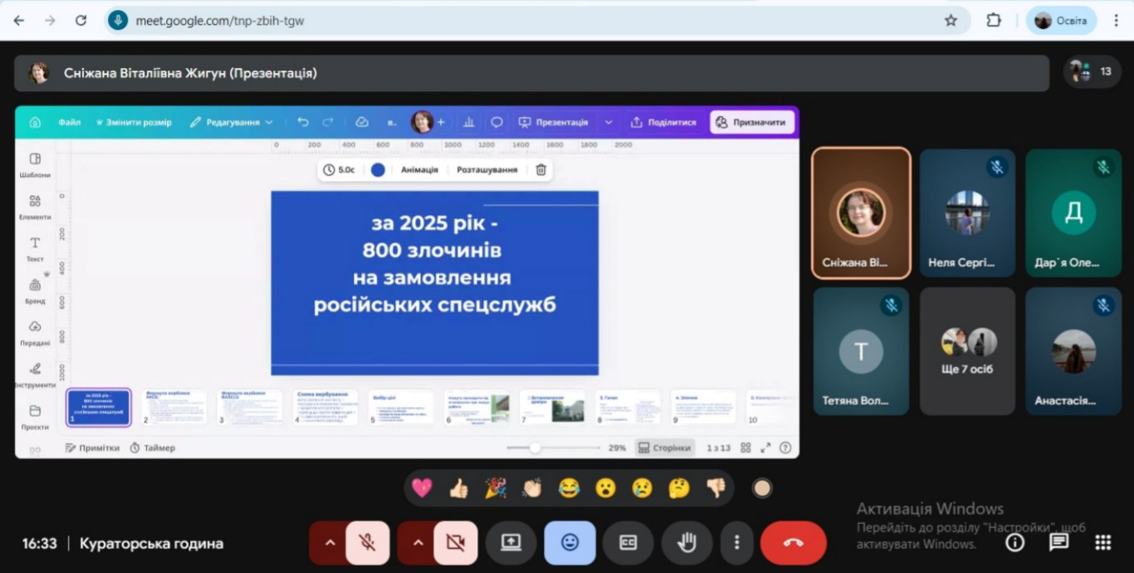
Task: Show meeting details info icon
Action: coord(1014,543)
